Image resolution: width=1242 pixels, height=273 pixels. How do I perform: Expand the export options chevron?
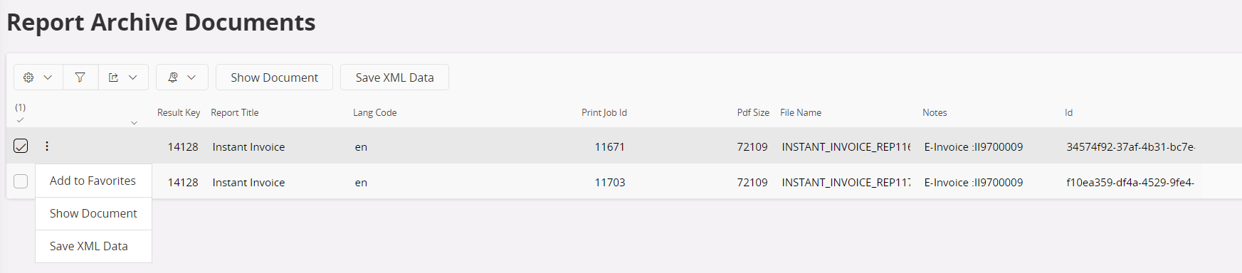pos(133,77)
